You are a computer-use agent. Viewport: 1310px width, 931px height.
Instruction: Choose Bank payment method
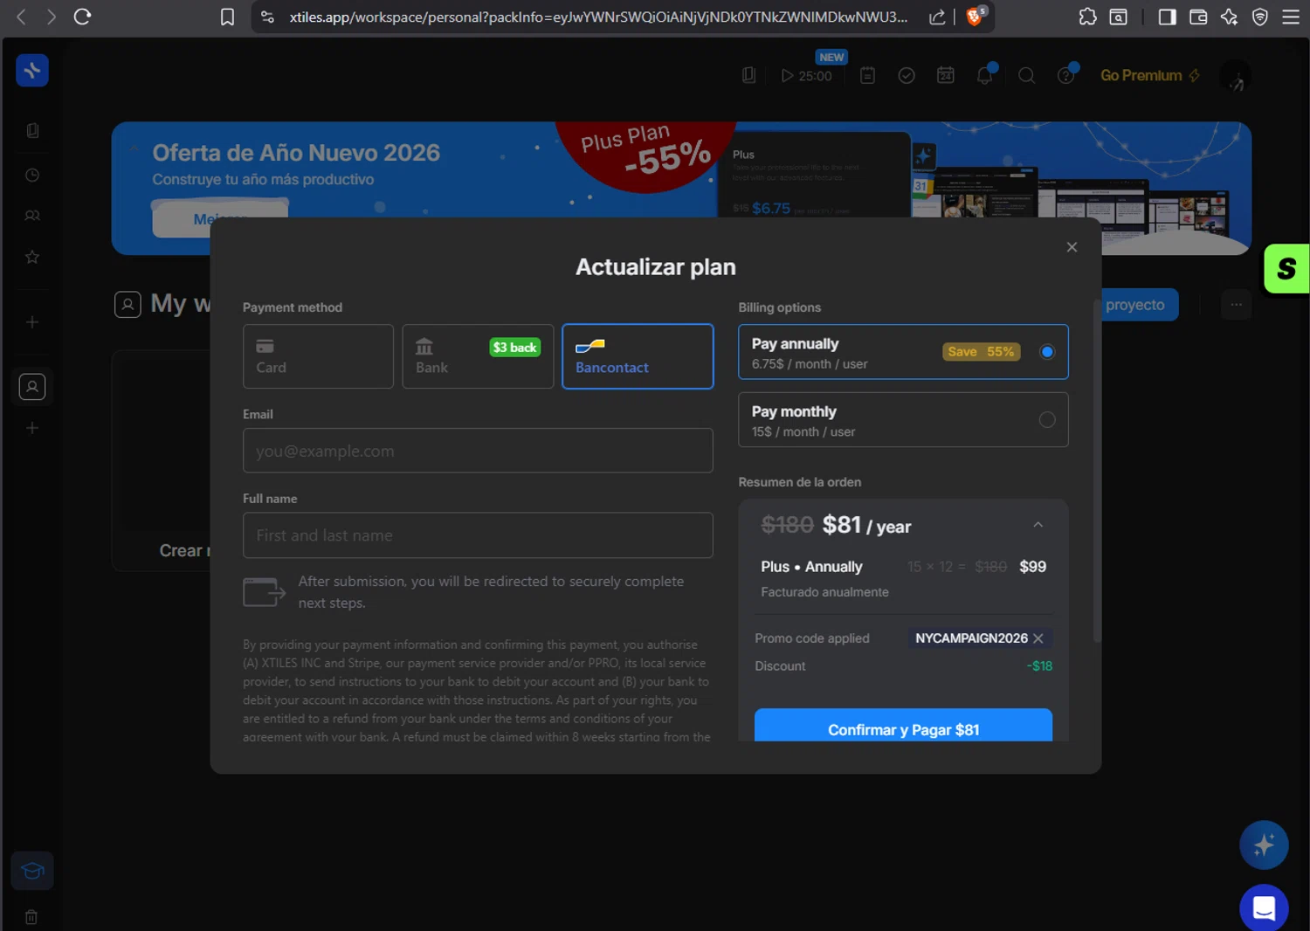(x=478, y=356)
